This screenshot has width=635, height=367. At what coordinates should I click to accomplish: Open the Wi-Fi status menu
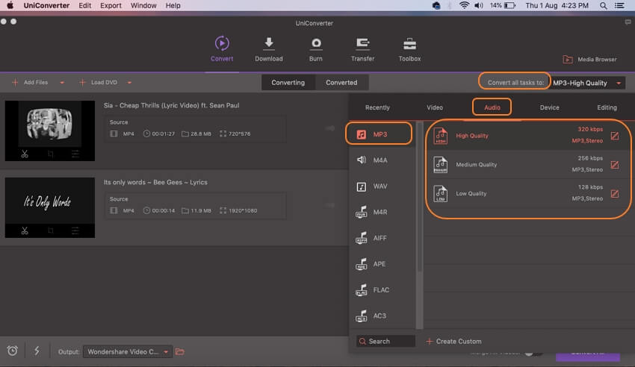464,6
